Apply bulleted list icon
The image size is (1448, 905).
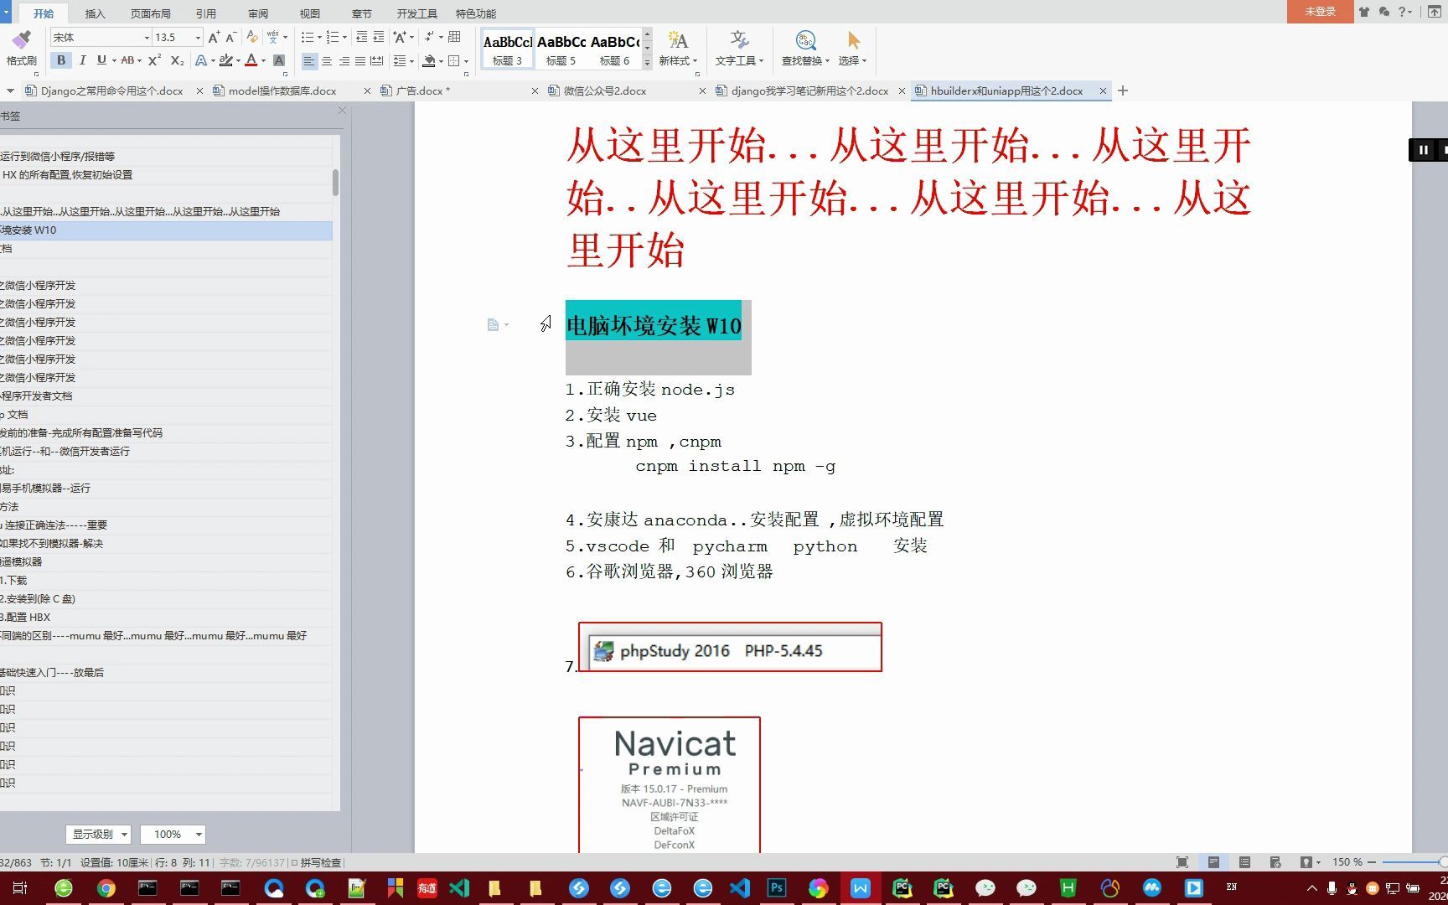(307, 37)
